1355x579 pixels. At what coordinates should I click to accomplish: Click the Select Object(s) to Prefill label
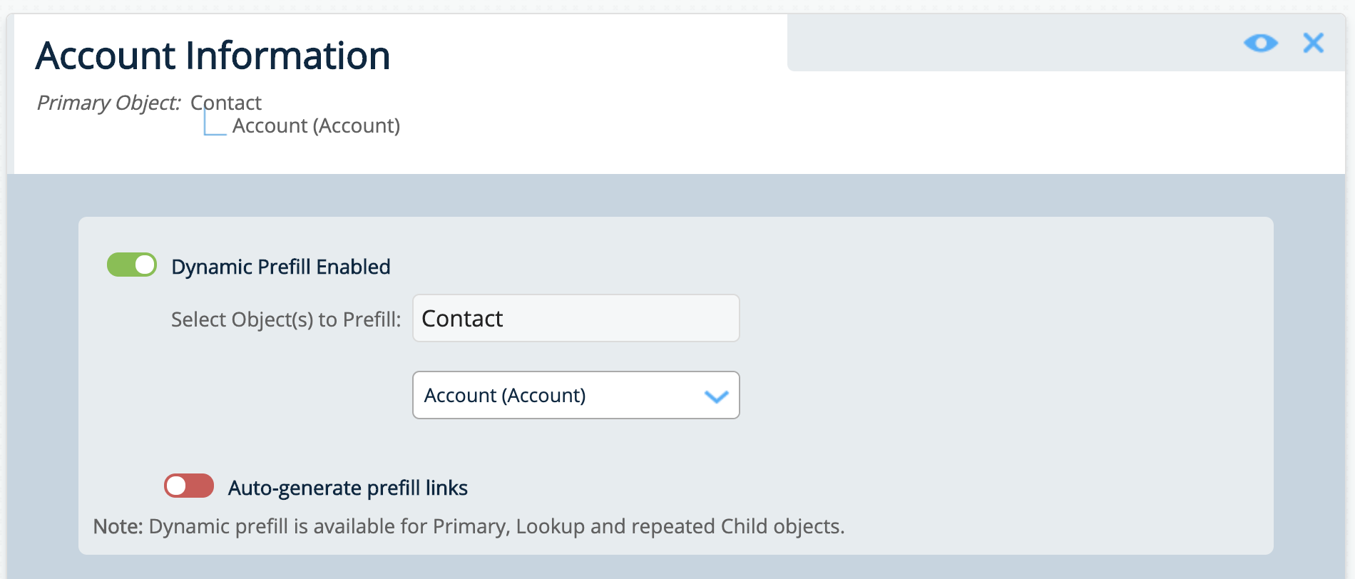[x=286, y=319]
